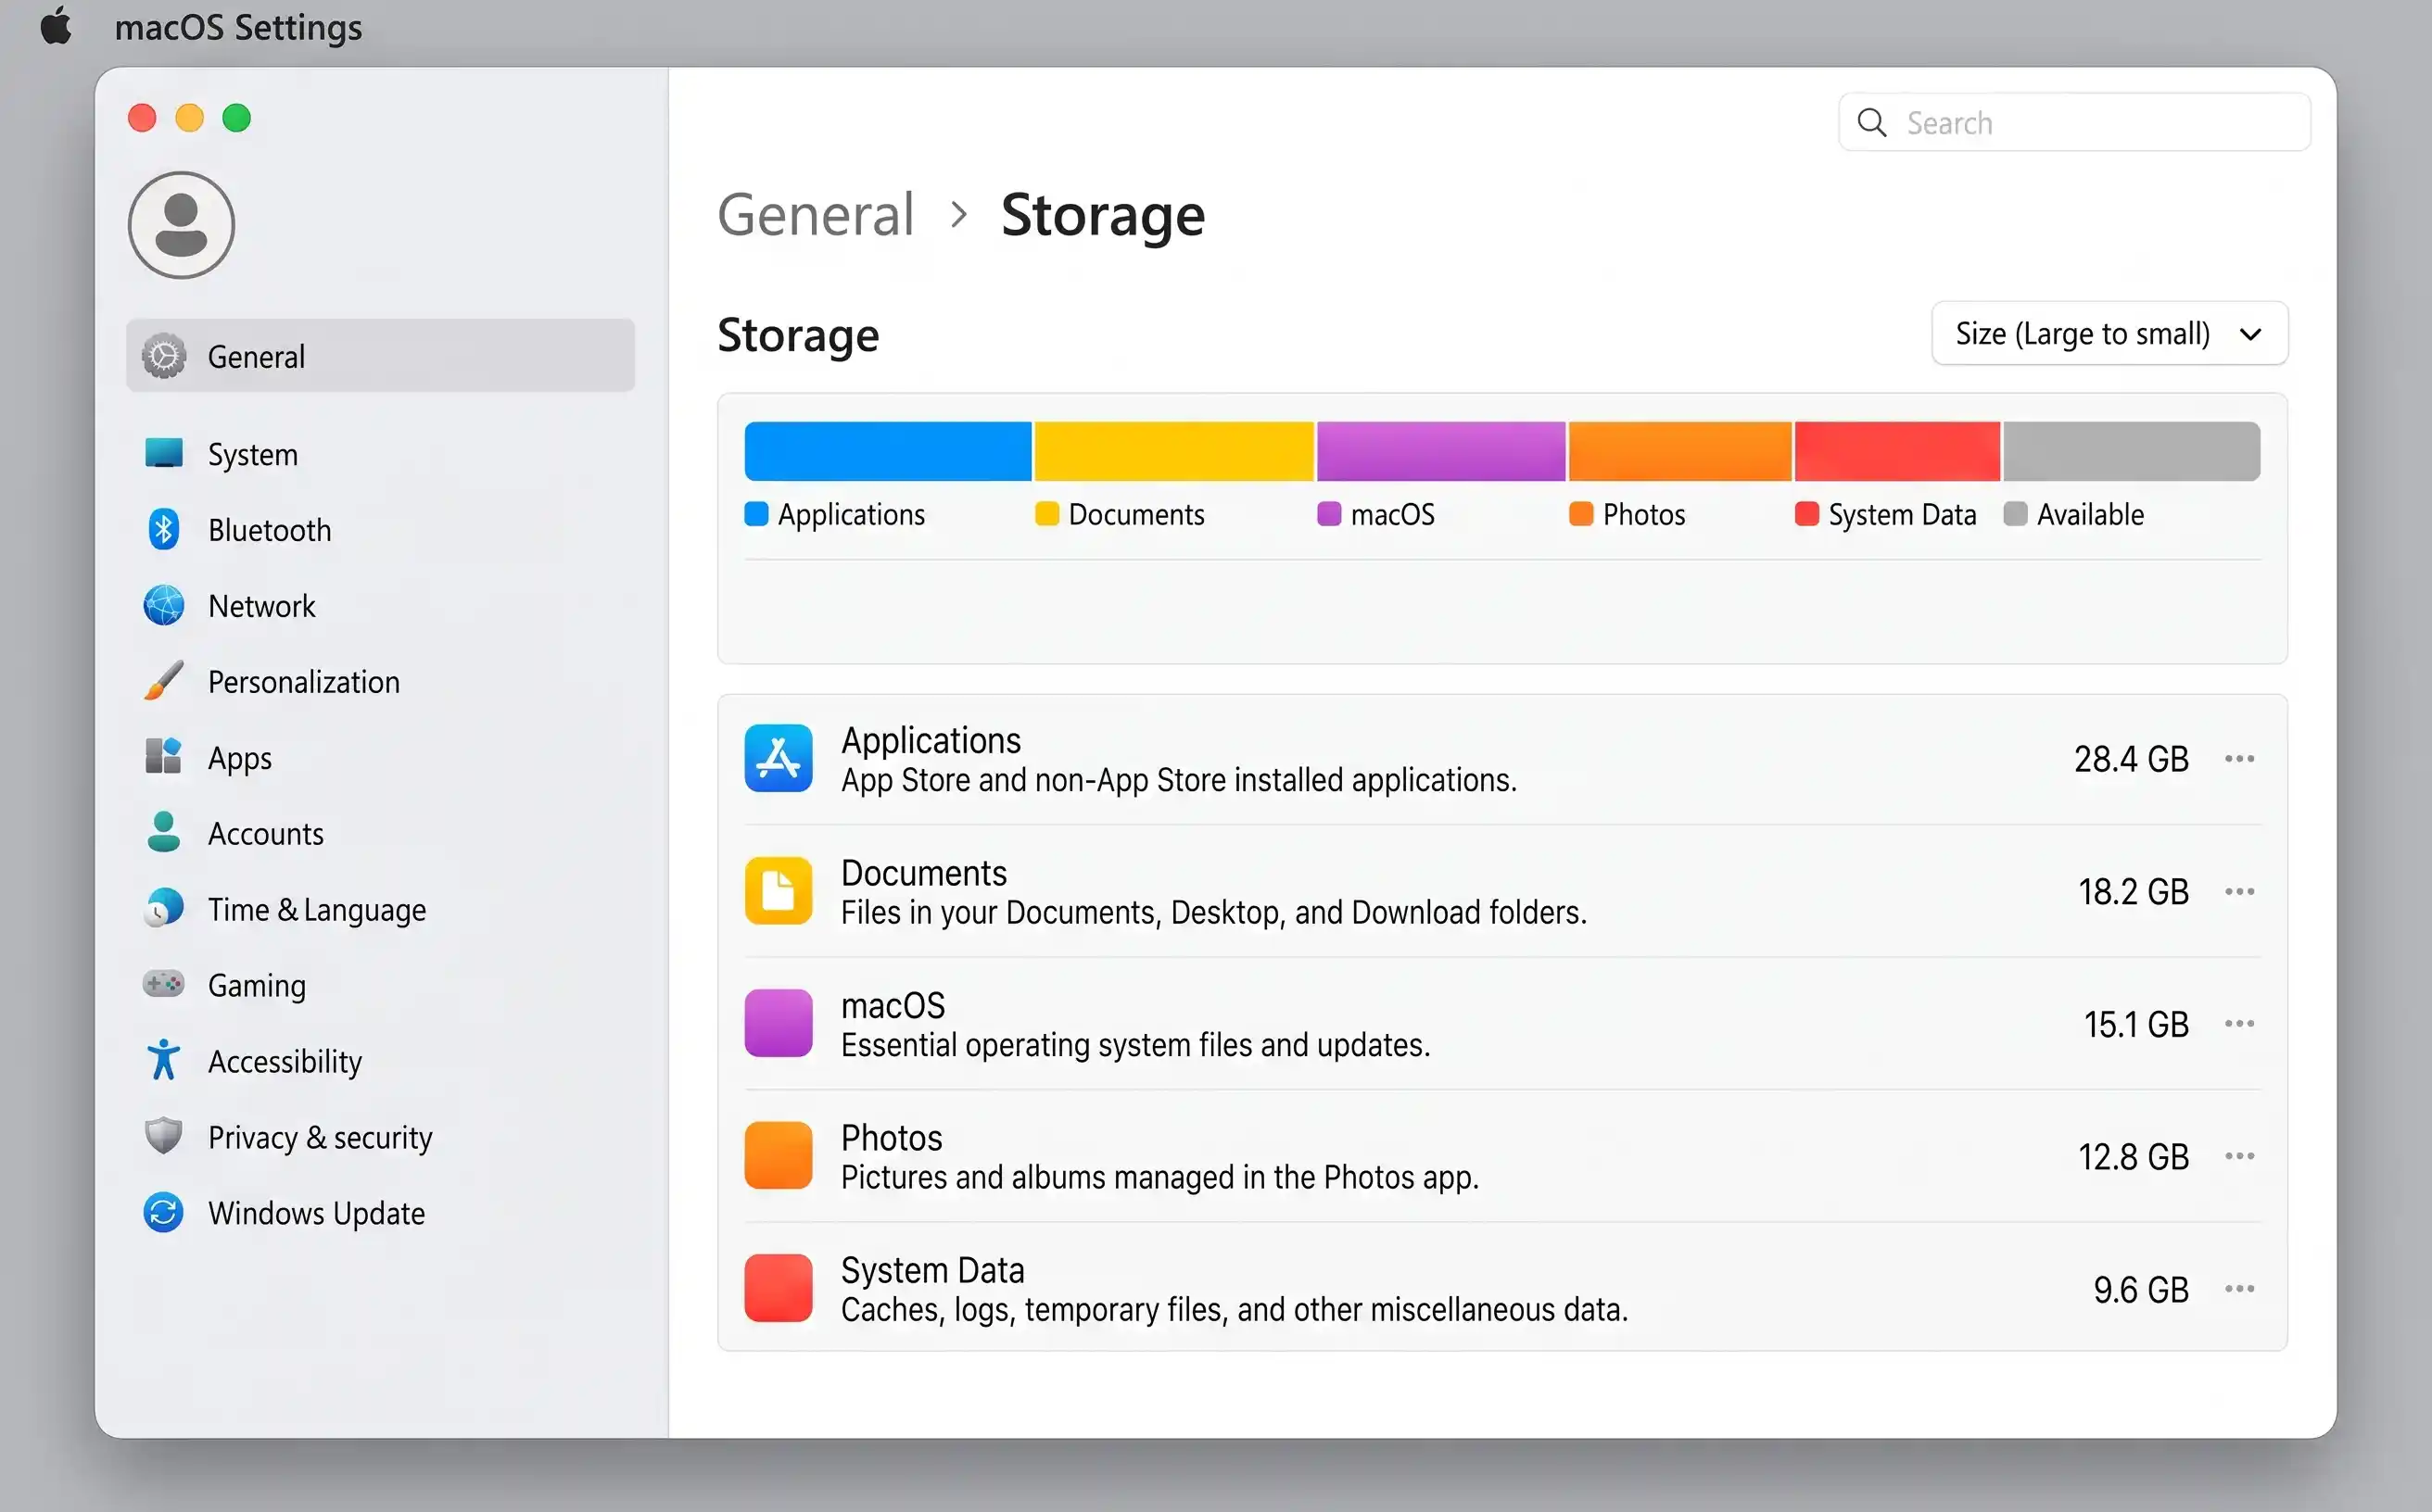This screenshot has height=1512, width=2432.
Task: Click the purple macOS segment of the storage bar
Action: tap(1440, 451)
